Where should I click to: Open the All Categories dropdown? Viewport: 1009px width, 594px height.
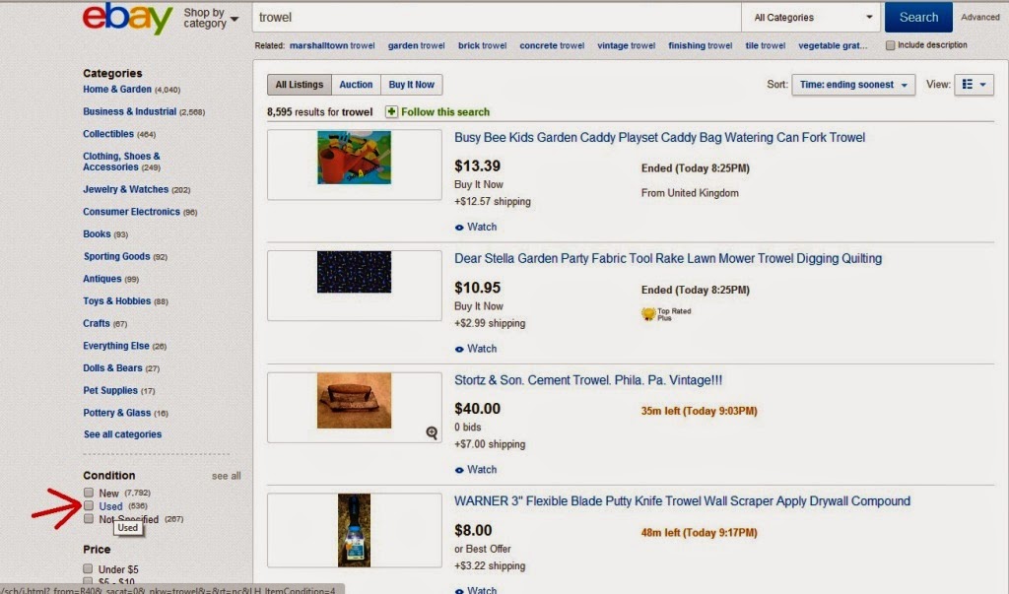813,18
